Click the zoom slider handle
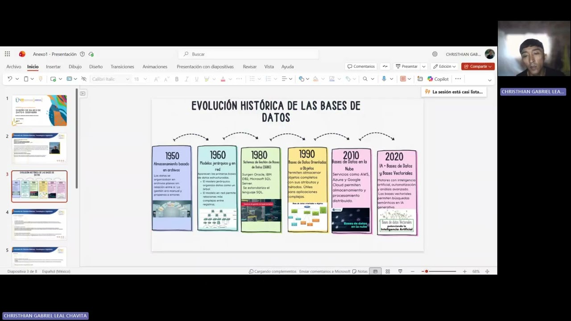The width and height of the screenshot is (571, 321). [426, 271]
